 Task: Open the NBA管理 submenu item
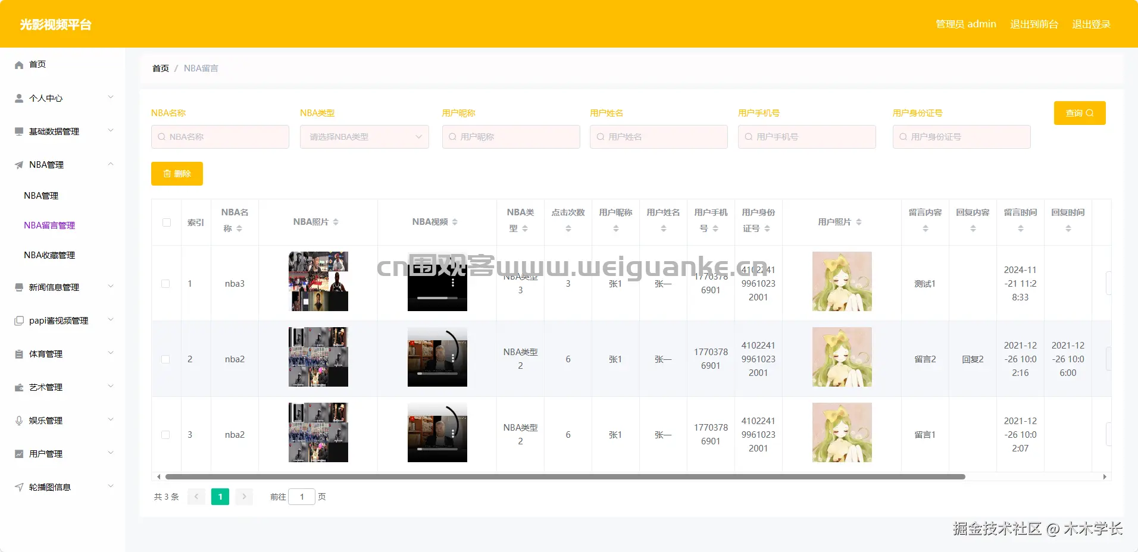[41, 196]
